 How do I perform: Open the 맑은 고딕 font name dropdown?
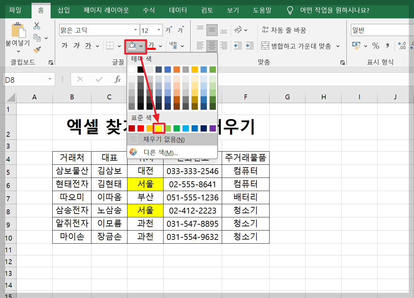click(135, 30)
